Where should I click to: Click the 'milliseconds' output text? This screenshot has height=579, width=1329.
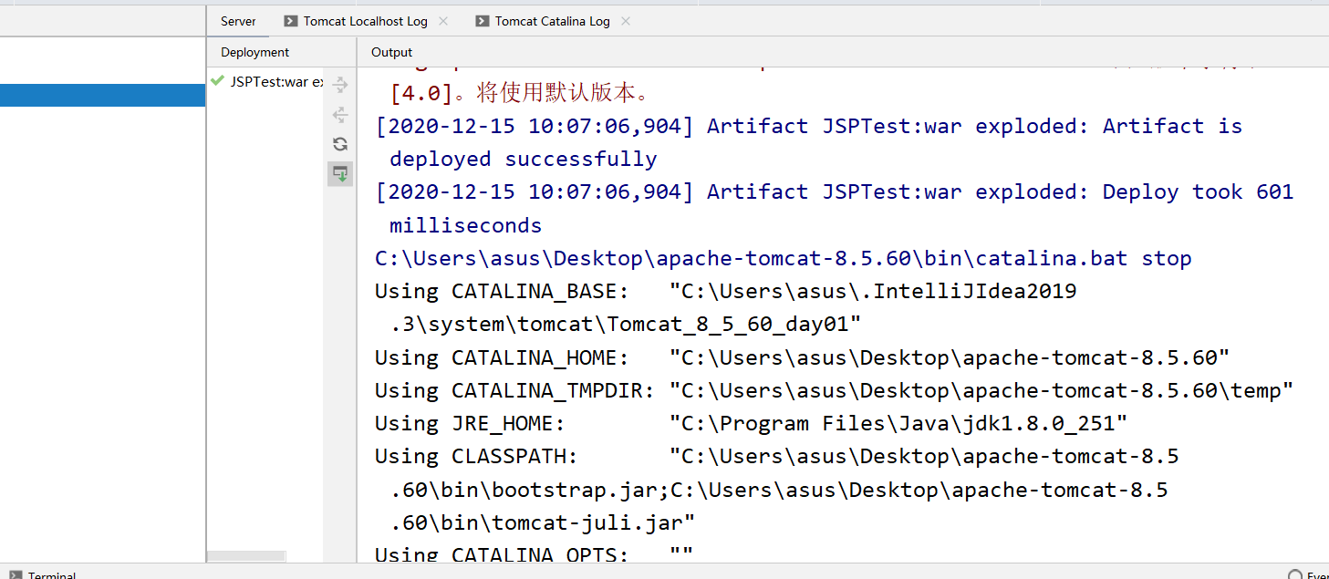tap(465, 225)
